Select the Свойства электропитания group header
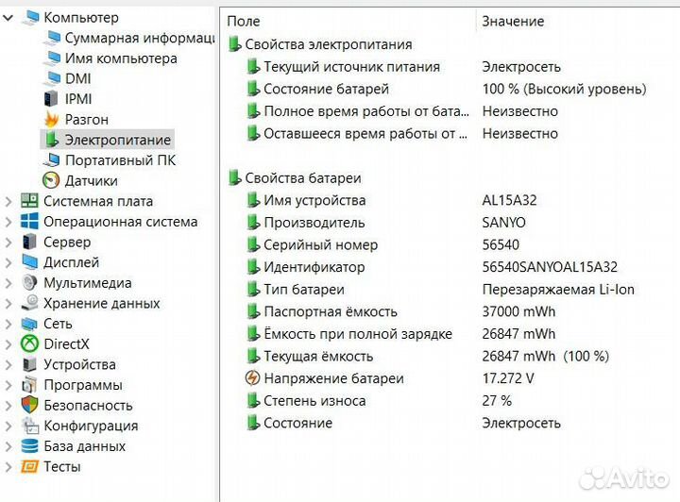Image resolution: width=680 pixels, height=502 pixels. tap(329, 44)
